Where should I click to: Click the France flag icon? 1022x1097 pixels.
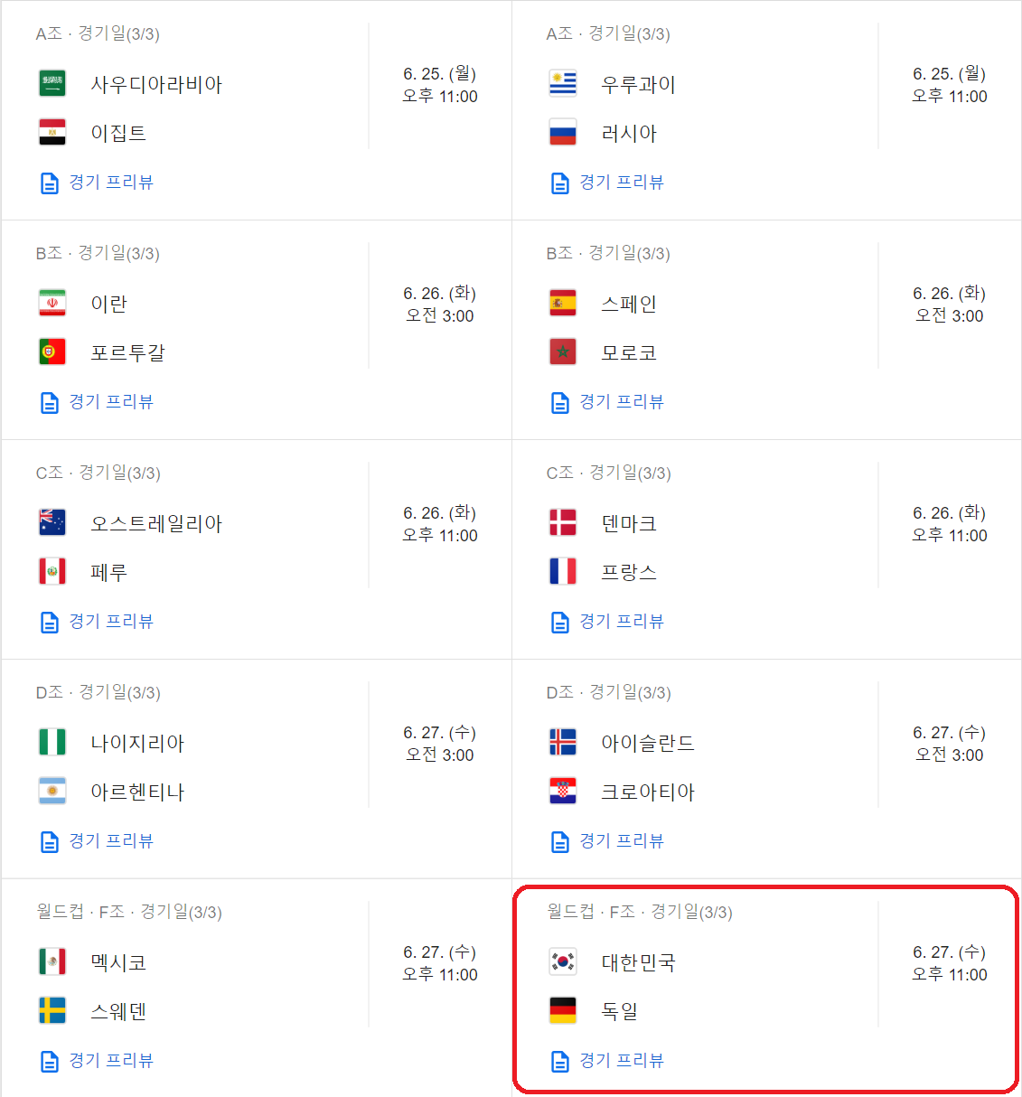click(x=563, y=571)
